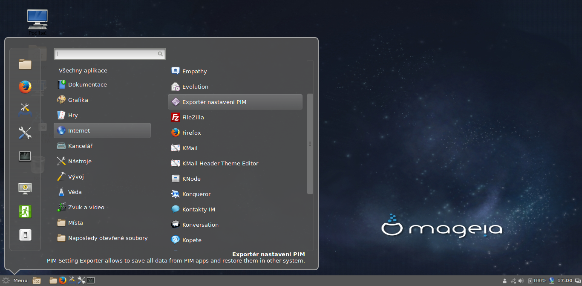
Task: Launch Konversation IRC client
Action: click(235, 225)
